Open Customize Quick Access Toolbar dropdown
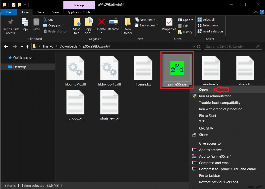Image resolution: width=265 pixels, height=189 pixels. click(x=25, y=5)
